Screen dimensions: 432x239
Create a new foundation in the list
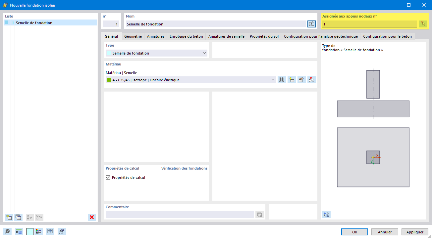[9, 217]
